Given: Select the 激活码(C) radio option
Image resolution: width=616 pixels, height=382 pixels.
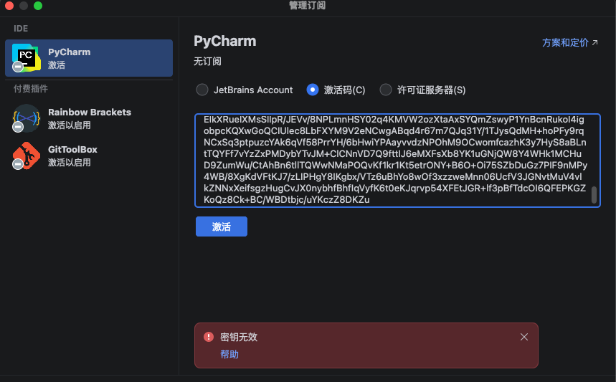Looking at the screenshot, I should [x=313, y=90].
